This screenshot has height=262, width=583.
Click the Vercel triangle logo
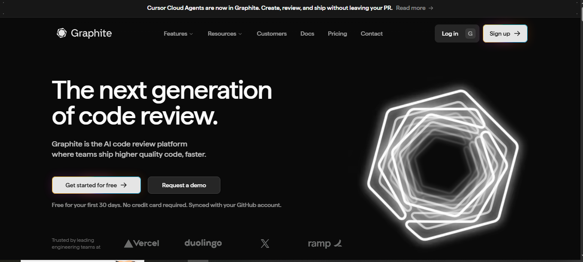point(128,244)
